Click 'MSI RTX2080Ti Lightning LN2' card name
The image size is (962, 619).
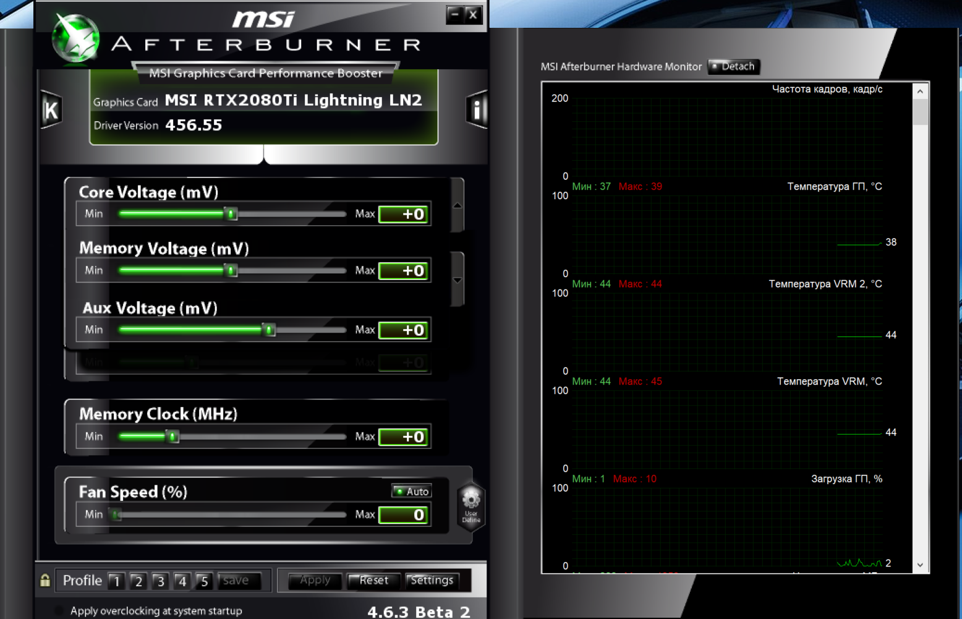click(x=294, y=100)
